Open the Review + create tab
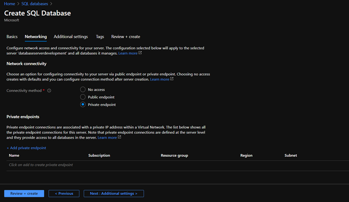 pos(126,37)
